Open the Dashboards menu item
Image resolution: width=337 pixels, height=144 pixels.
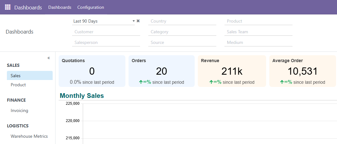[x=60, y=7]
